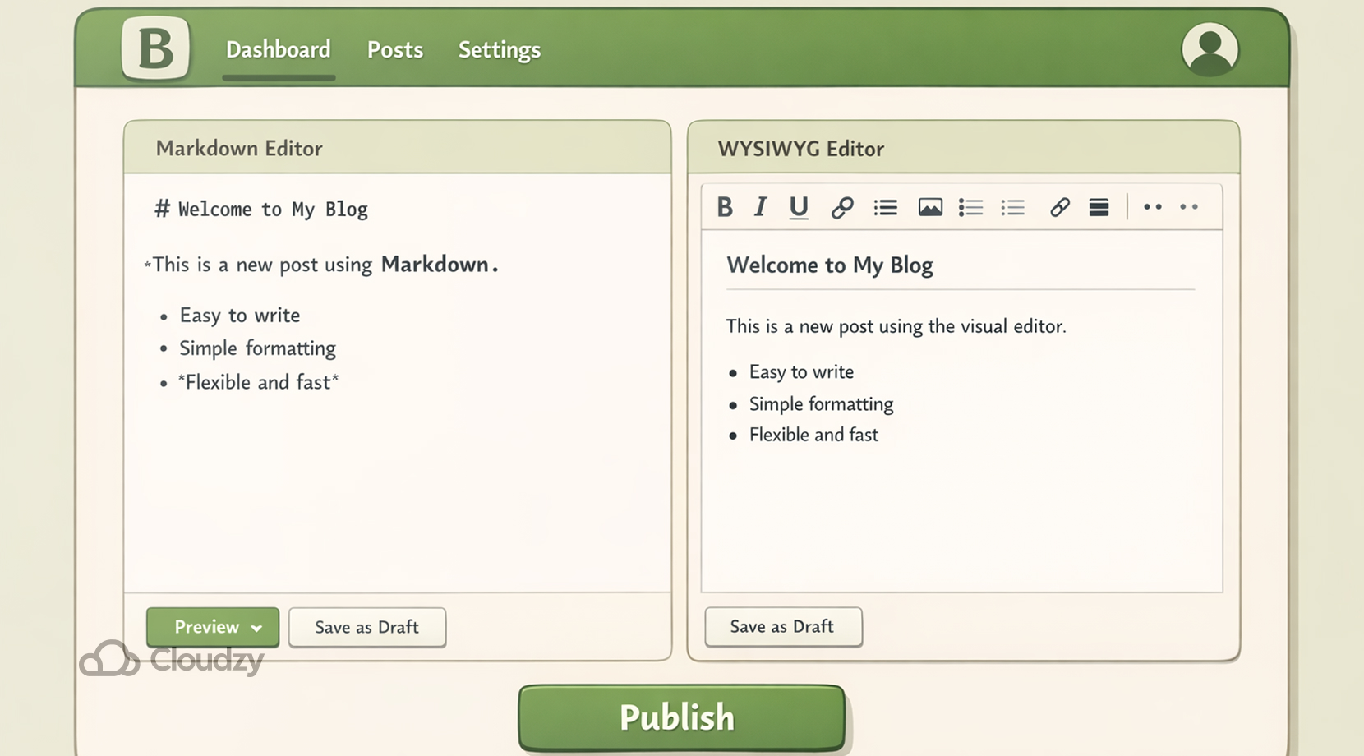Toggle underline formatting

pos(798,207)
